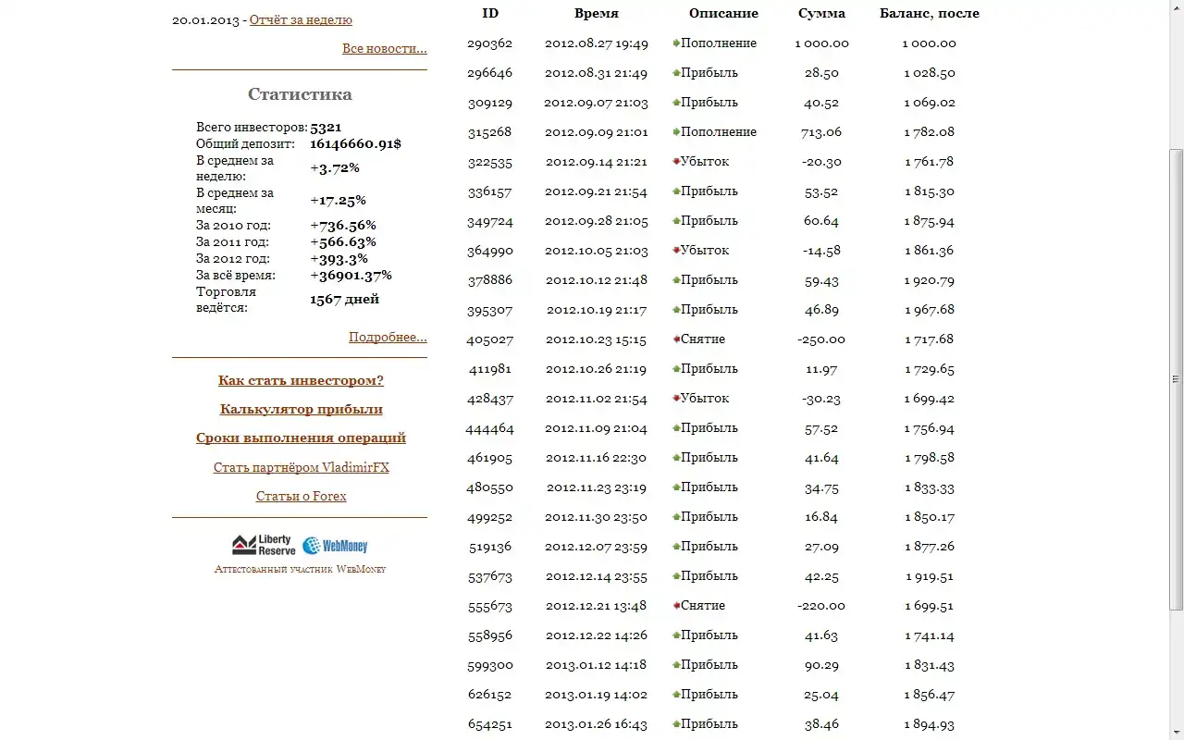Click red dot beside Снятие row 405027

coord(676,339)
